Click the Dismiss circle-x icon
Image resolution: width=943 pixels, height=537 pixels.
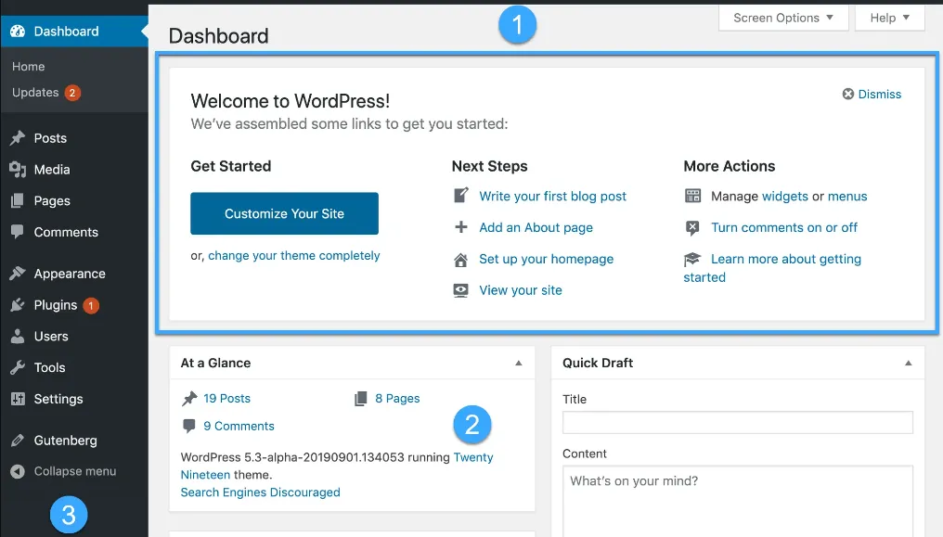(848, 94)
